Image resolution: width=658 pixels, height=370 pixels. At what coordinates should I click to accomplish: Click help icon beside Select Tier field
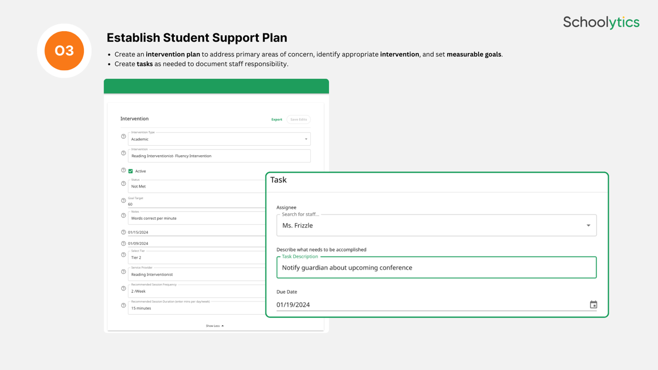pyautogui.click(x=123, y=255)
